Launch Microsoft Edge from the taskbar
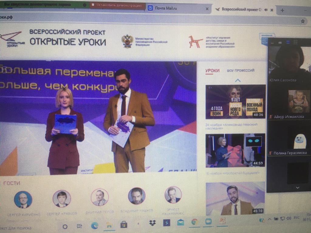This screenshot has width=311, height=233. point(94,226)
